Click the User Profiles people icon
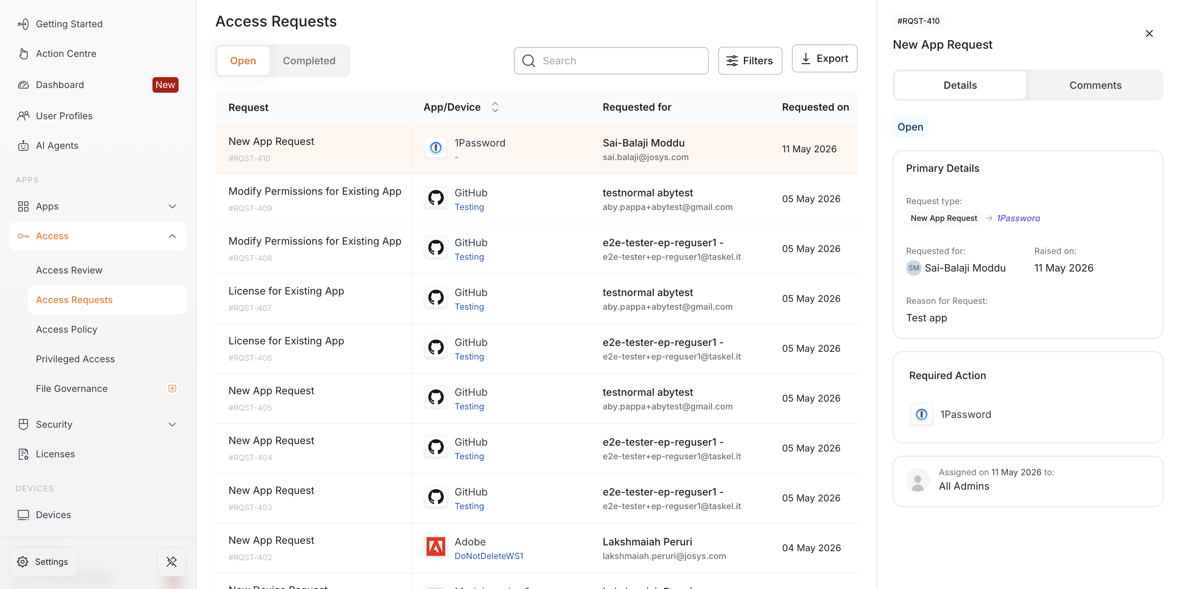1179x589 pixels. [23, 116]
